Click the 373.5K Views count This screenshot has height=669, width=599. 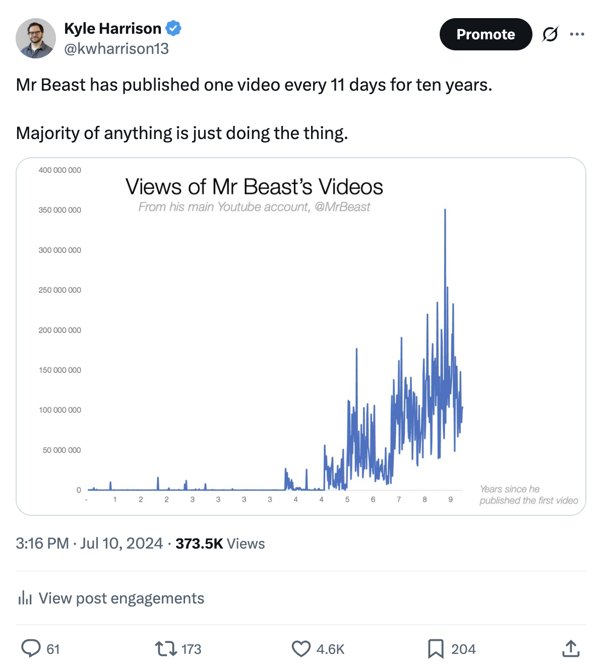click(220, 543)
